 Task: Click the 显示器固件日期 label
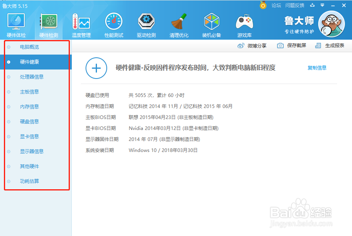click(102, 139)
